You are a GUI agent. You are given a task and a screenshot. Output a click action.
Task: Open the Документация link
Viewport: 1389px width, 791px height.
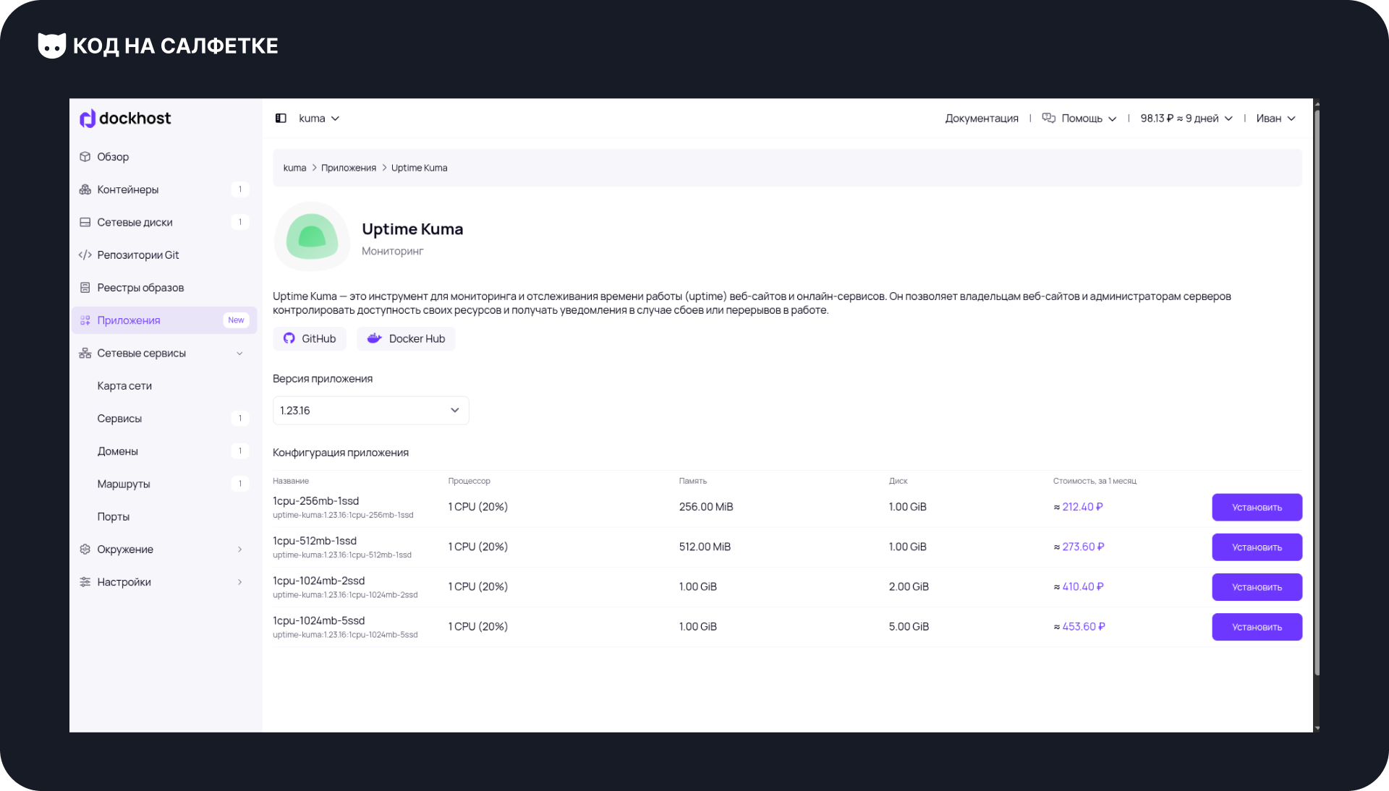click(x=981, y=119)
